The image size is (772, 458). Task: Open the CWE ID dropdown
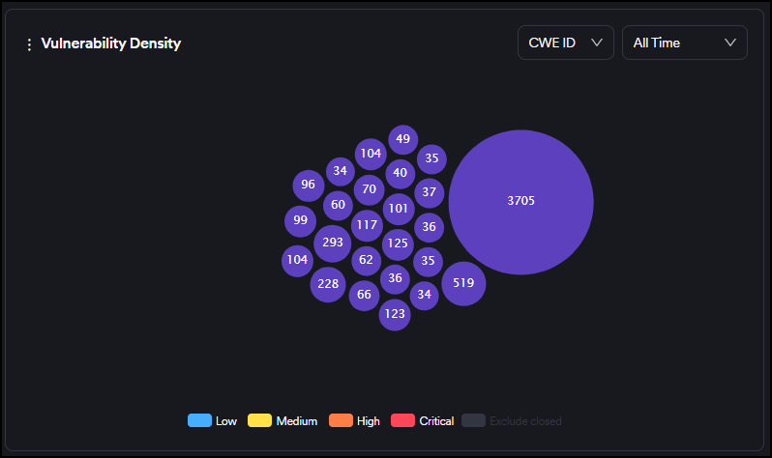565,43
